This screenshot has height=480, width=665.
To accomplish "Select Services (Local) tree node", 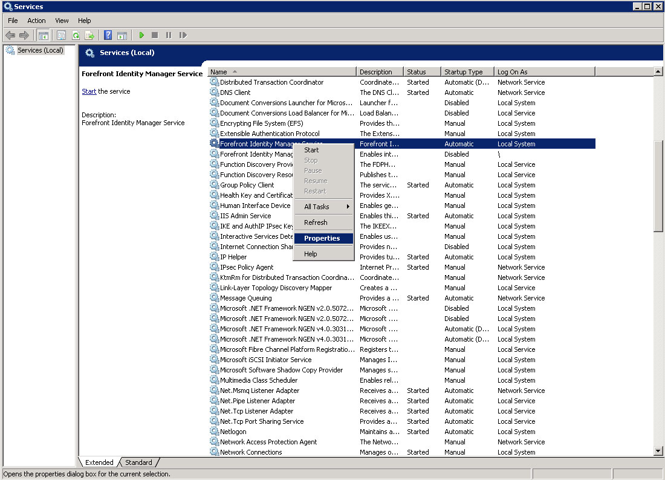I will (x=41, y=50).
